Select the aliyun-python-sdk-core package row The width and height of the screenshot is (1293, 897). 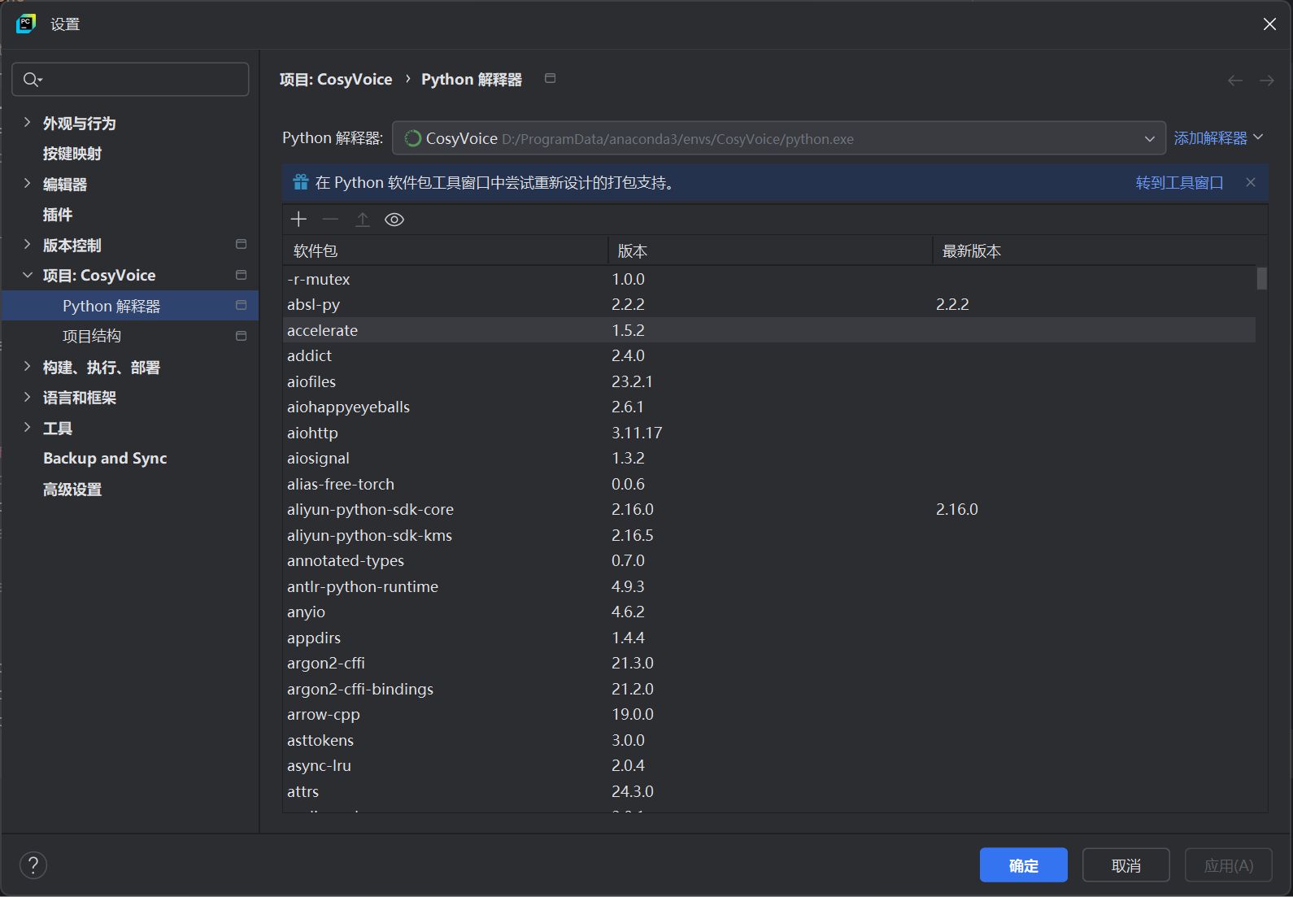(769, 509)
